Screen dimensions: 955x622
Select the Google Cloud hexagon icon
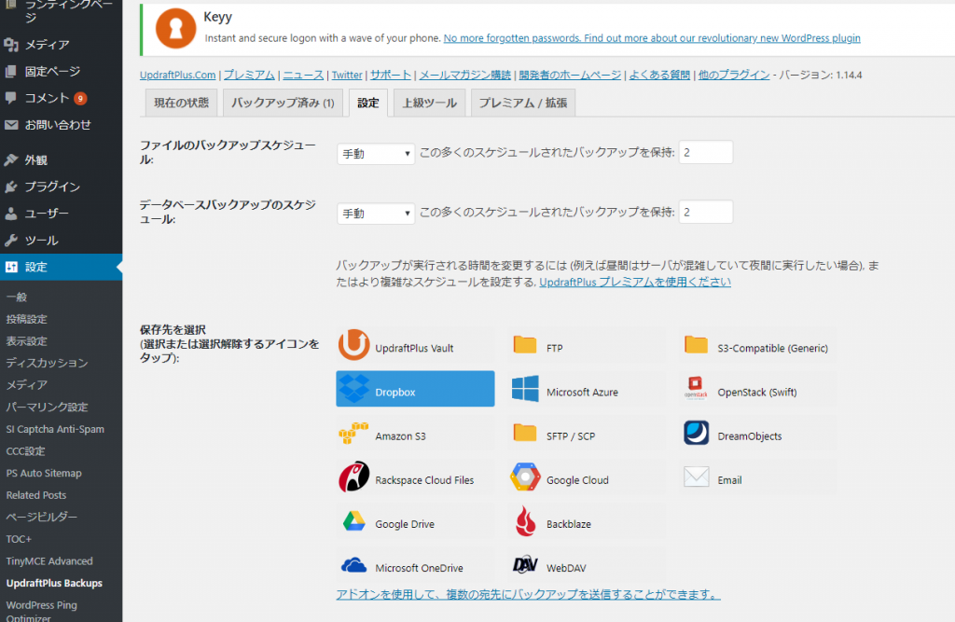pyautogui.click(x=525, y=477)
